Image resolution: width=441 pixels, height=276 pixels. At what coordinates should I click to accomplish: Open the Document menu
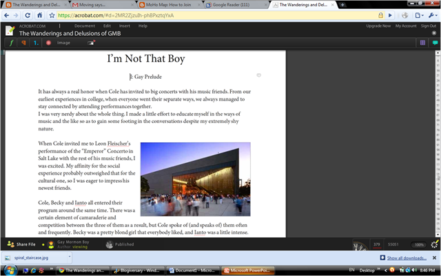[85, 26]
